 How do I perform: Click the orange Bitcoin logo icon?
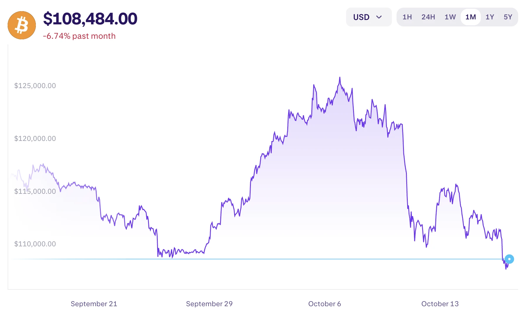pyautogui.click(x=22, y=25)
